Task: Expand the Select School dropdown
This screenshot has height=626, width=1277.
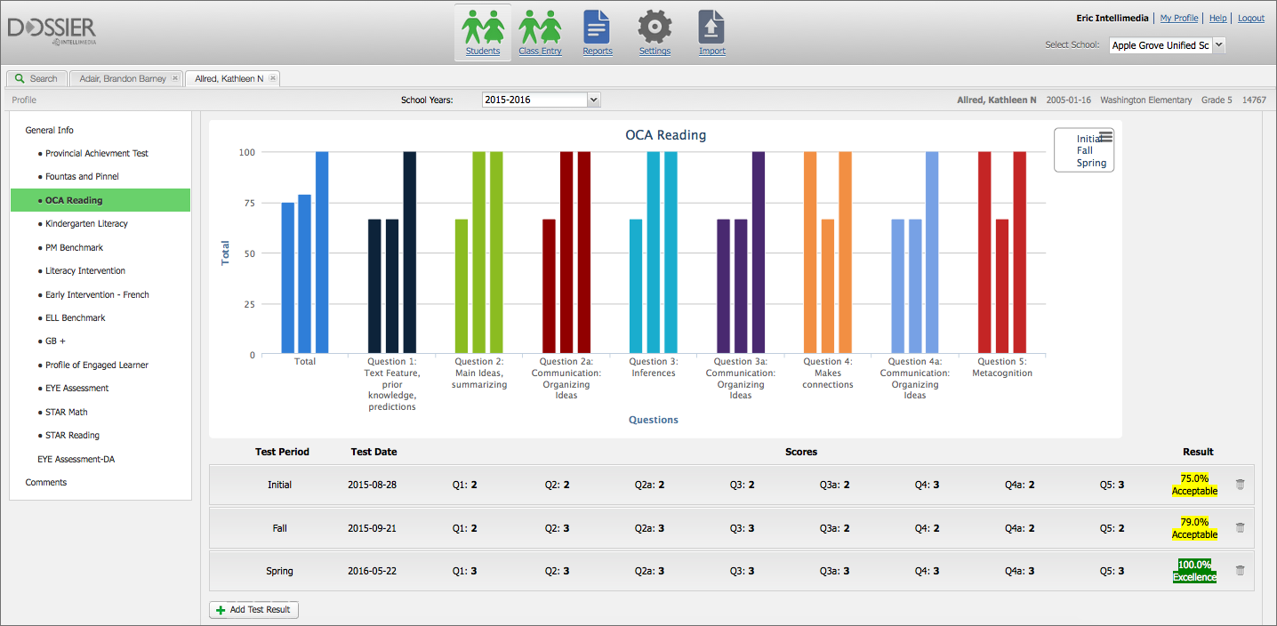Action: (1218, 45)
